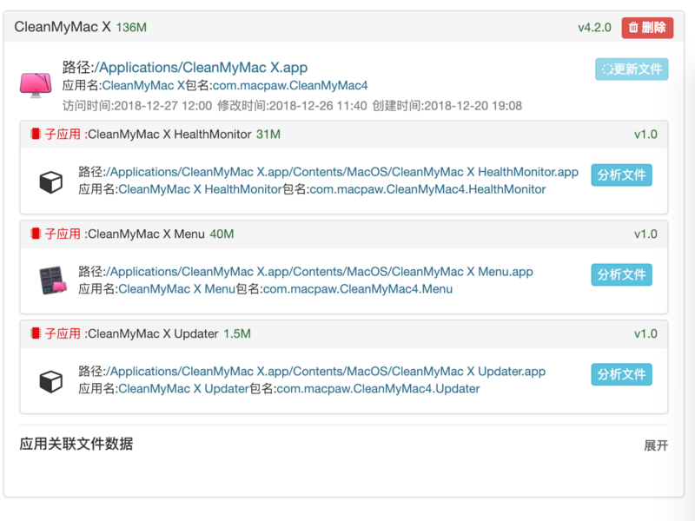Click the 更新文件 update files button
This screenshot has width=695, height=521.
(632, 69)
